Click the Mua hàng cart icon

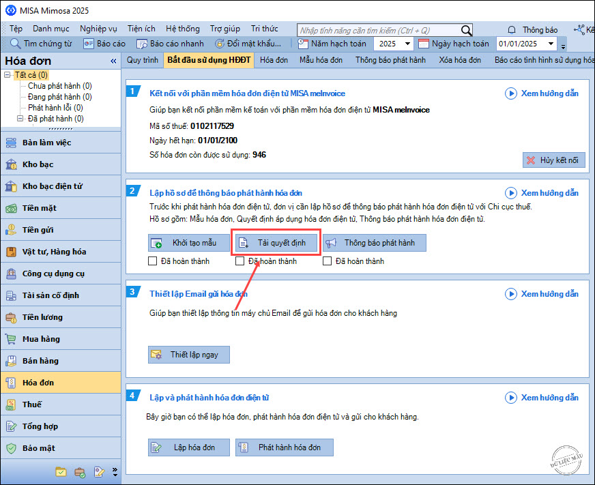tap(11, 339)
